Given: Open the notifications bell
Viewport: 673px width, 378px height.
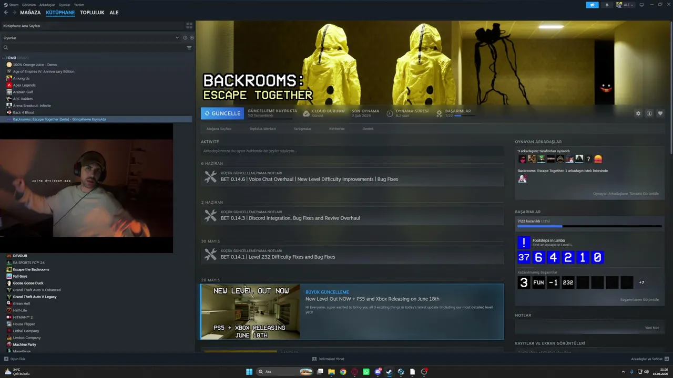Looking at the screenshot, I should [x=607, y=5].
